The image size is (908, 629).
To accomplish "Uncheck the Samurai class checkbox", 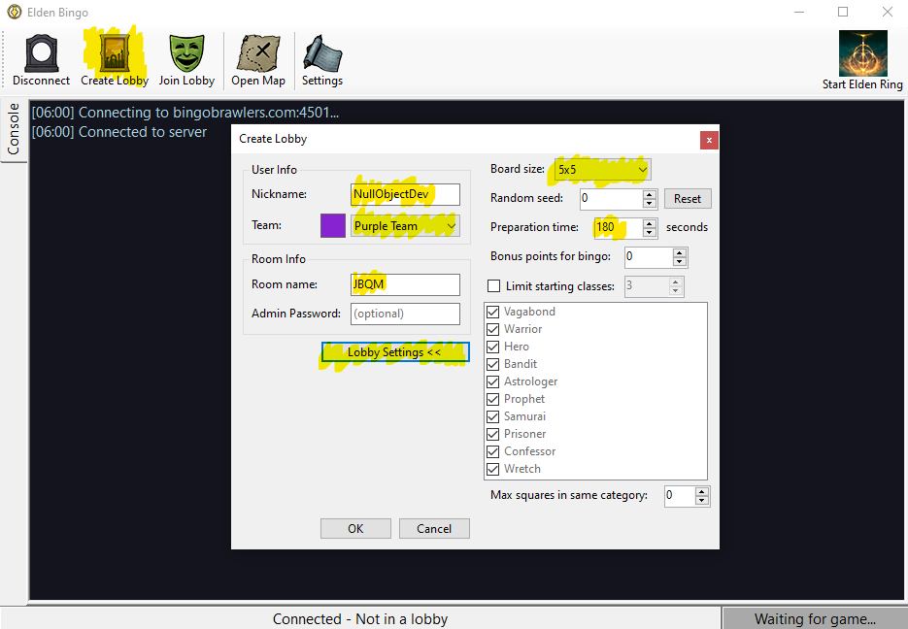I will tap(493, 416).
